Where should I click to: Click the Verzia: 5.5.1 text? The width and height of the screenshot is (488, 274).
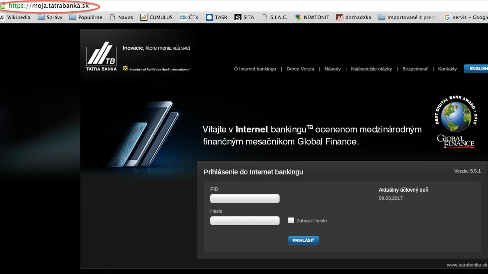[x=467, y=171]
